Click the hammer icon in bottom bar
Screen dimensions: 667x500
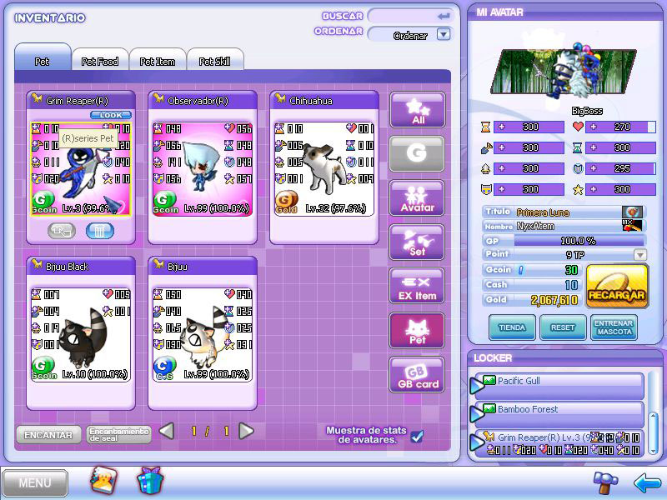[606, 483]
